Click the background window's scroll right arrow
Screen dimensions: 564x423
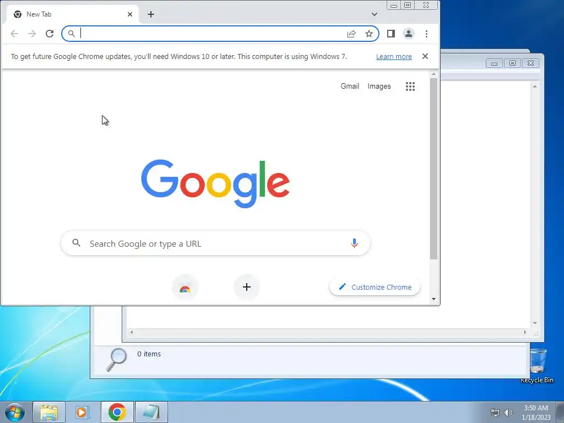pos(525,332)
